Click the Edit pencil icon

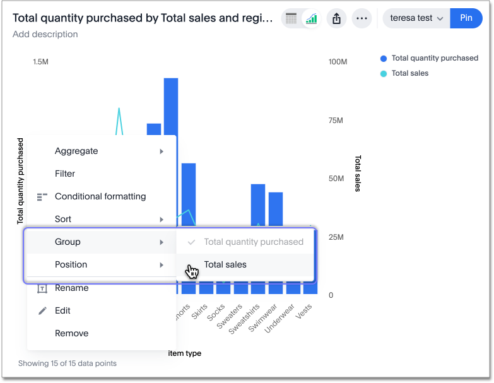click(42, 310)
